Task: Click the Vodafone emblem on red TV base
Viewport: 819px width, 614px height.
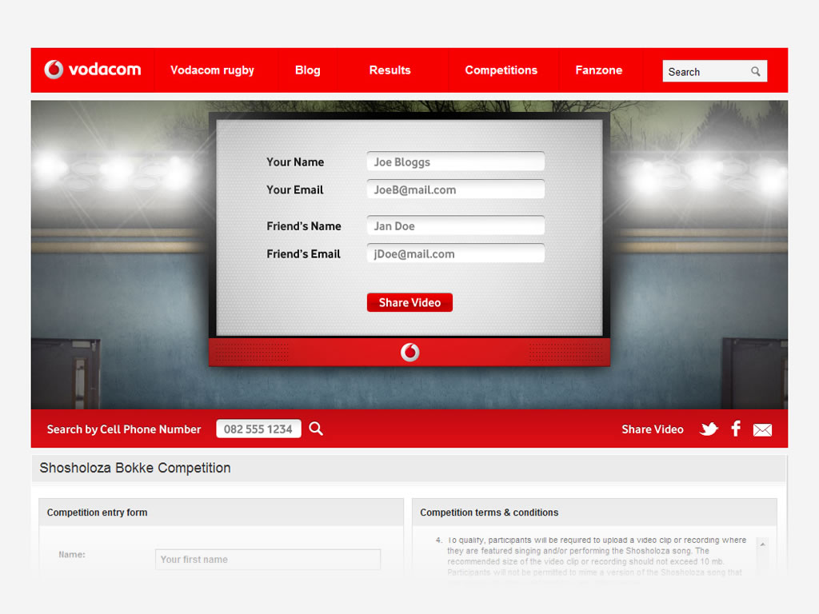Action: point(409,352)
